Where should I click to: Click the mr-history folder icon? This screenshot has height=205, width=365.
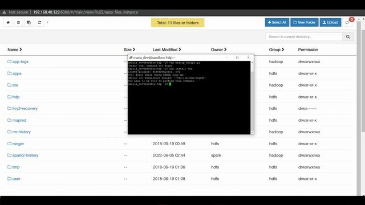(9, 132)
